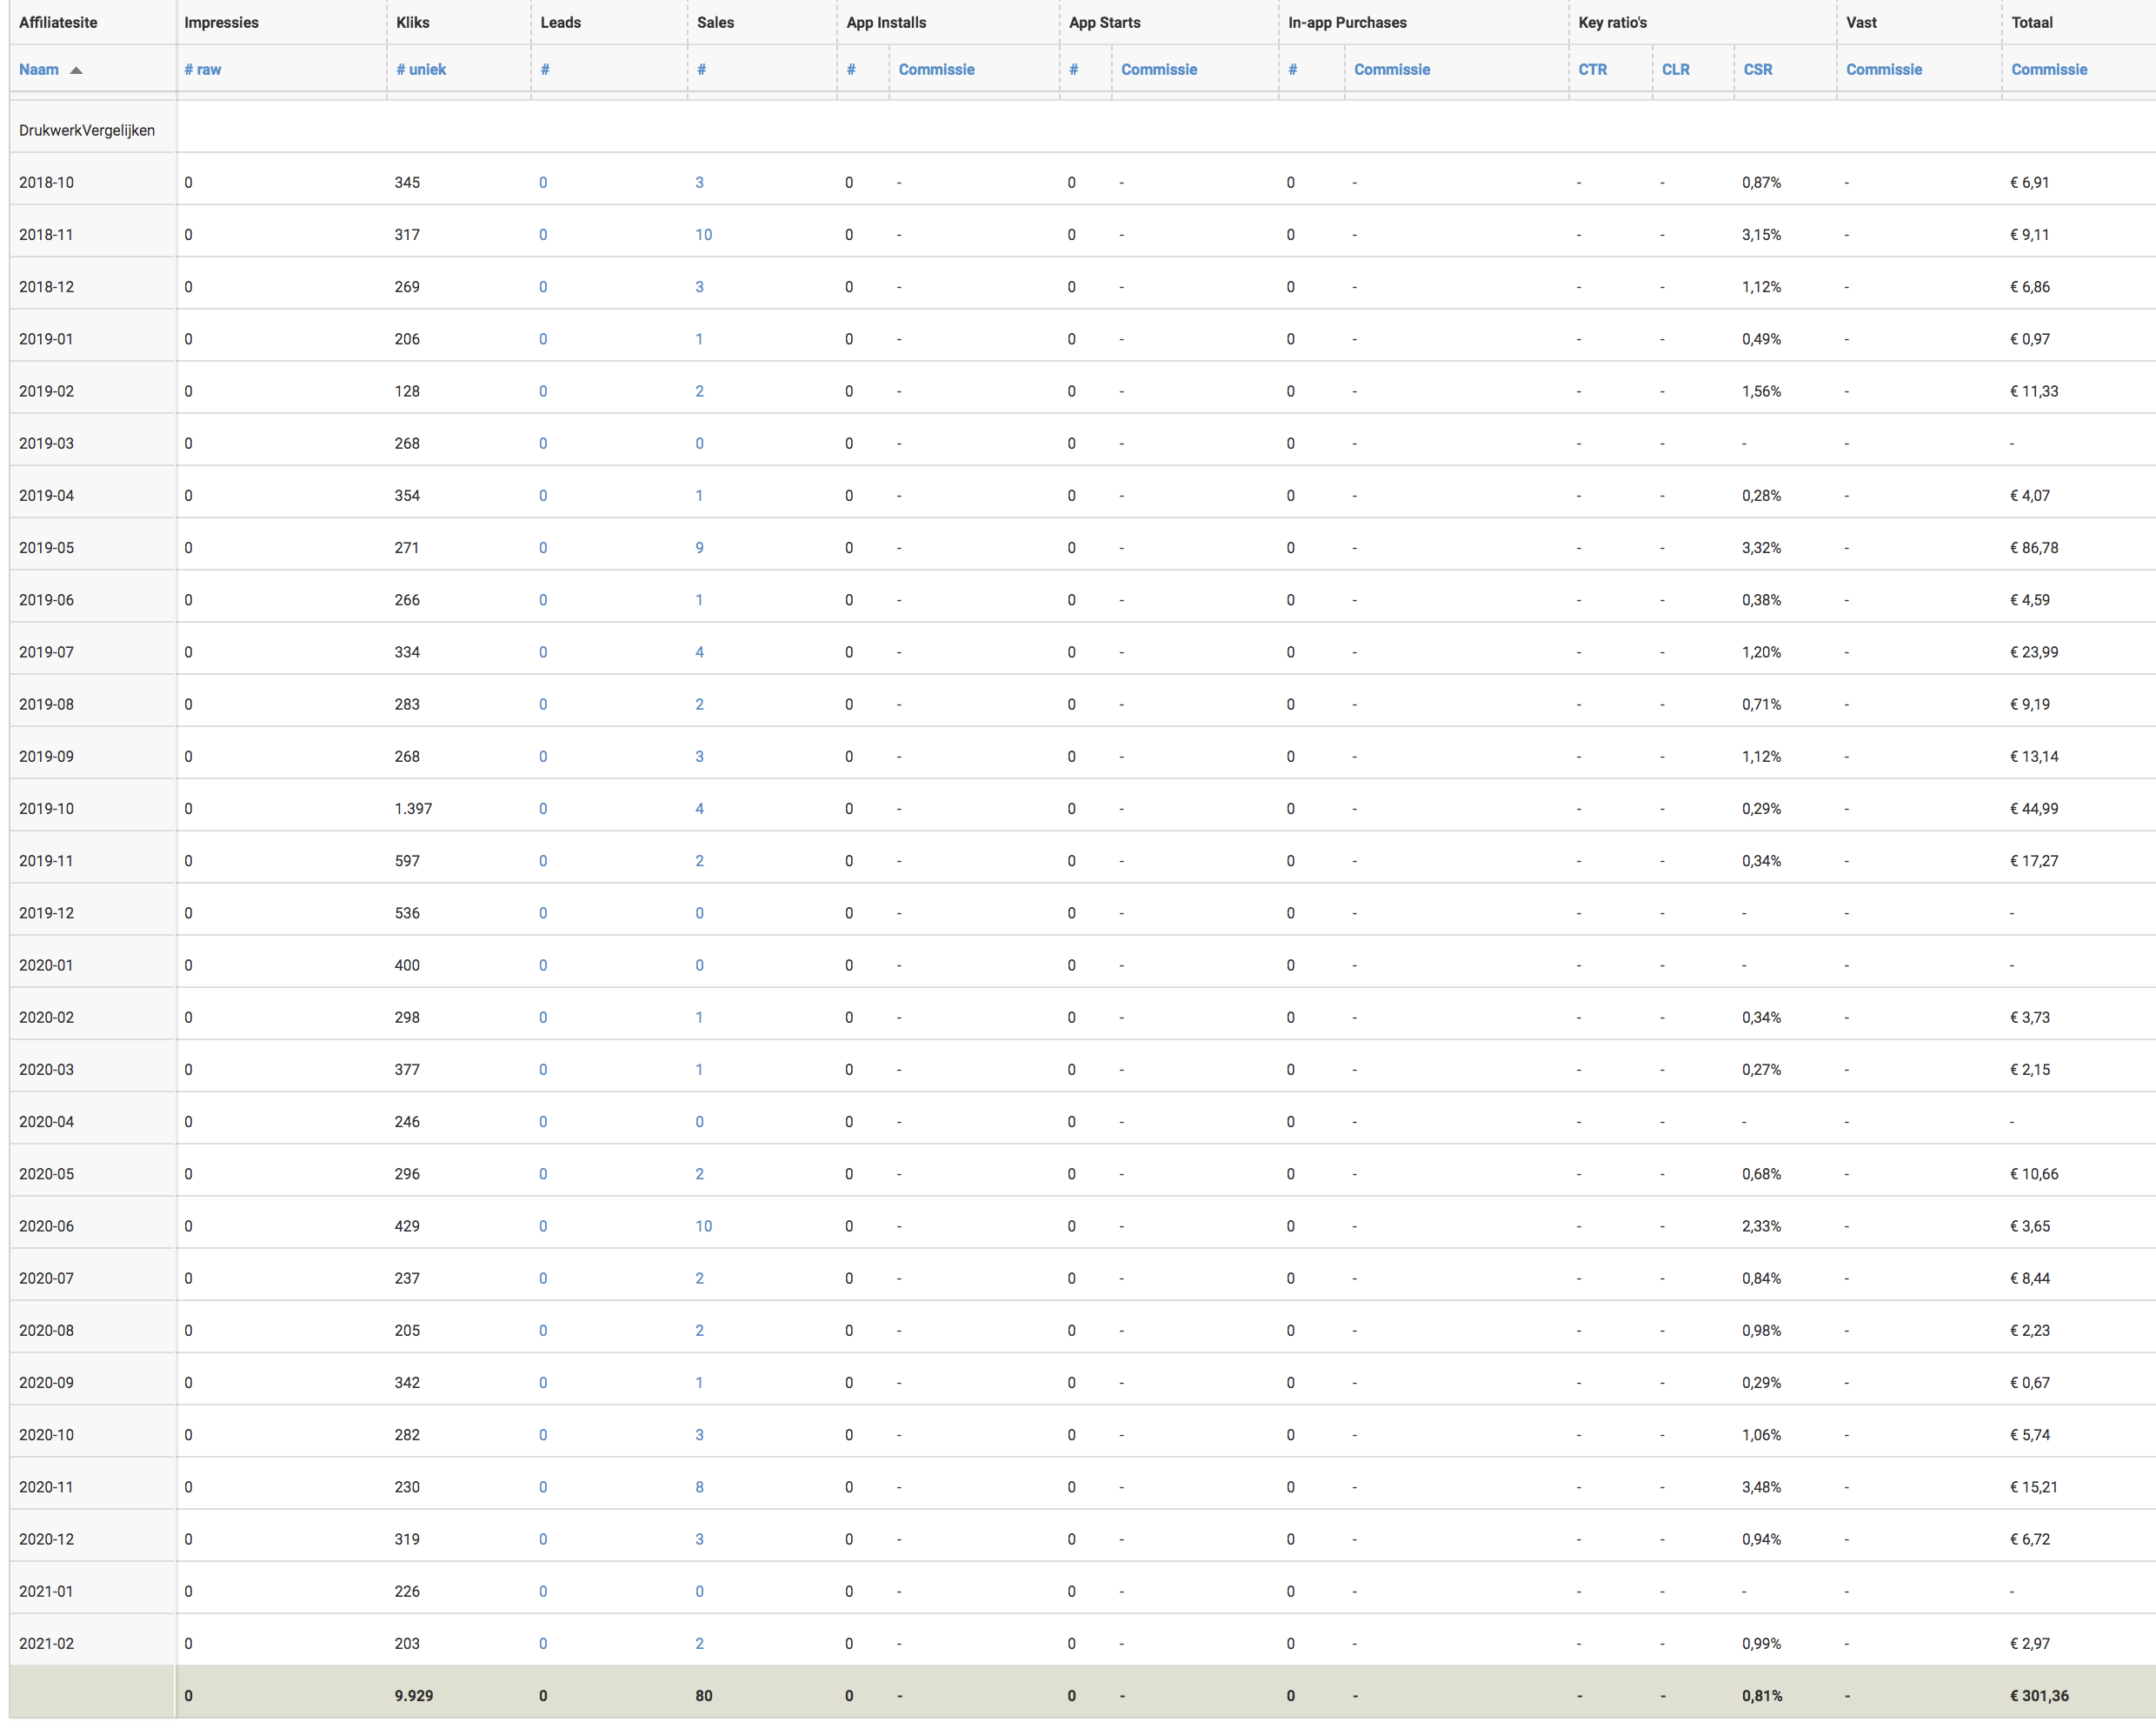This screenshot has width=2156, height=1729.
Task: Open the 8 sales for 2020-11
Action: click(700, 1487)
